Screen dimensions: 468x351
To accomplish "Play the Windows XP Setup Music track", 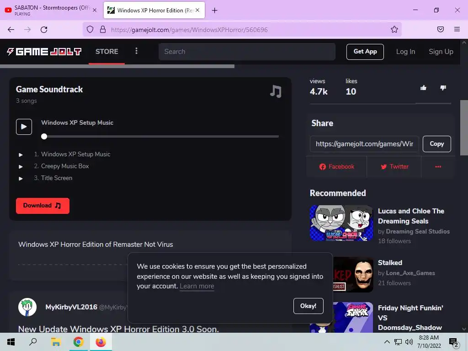I will 24,127.
